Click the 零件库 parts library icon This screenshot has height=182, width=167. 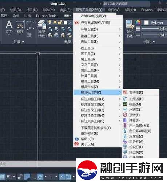click(x=125, y=92)
